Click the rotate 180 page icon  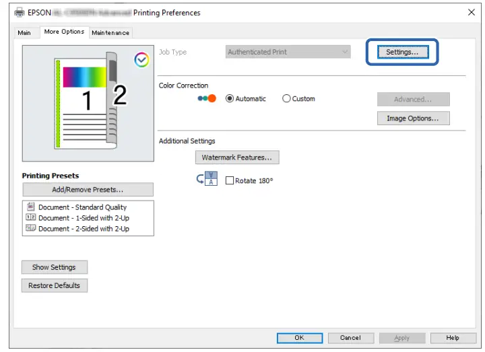point(207,178)
